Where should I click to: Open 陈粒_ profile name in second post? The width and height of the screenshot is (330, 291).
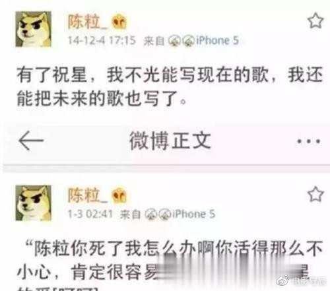[x=87, y=195]
